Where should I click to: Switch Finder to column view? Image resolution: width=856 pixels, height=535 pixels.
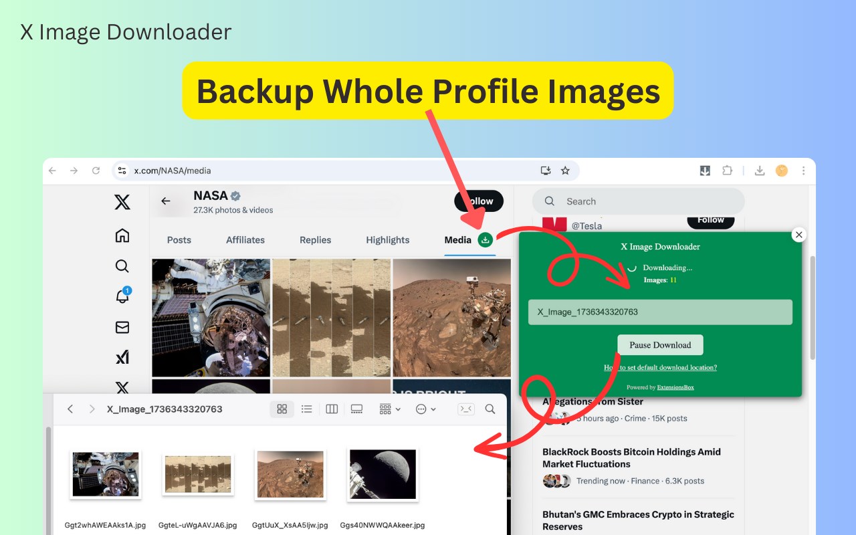[332, 409]
